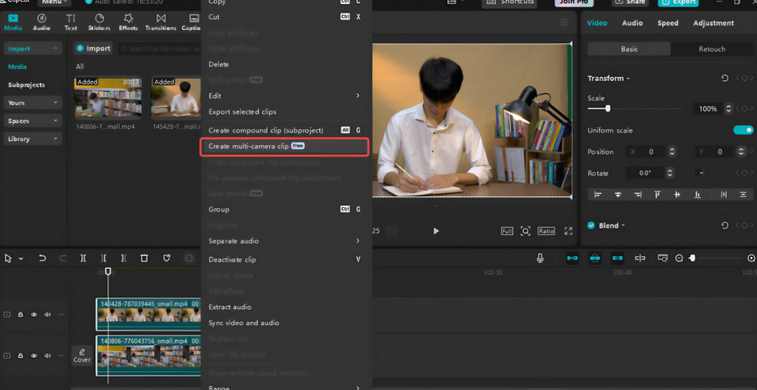Open the Text tool tab
This screenshot has height=390, width=757.
click(x=70, y=22)
